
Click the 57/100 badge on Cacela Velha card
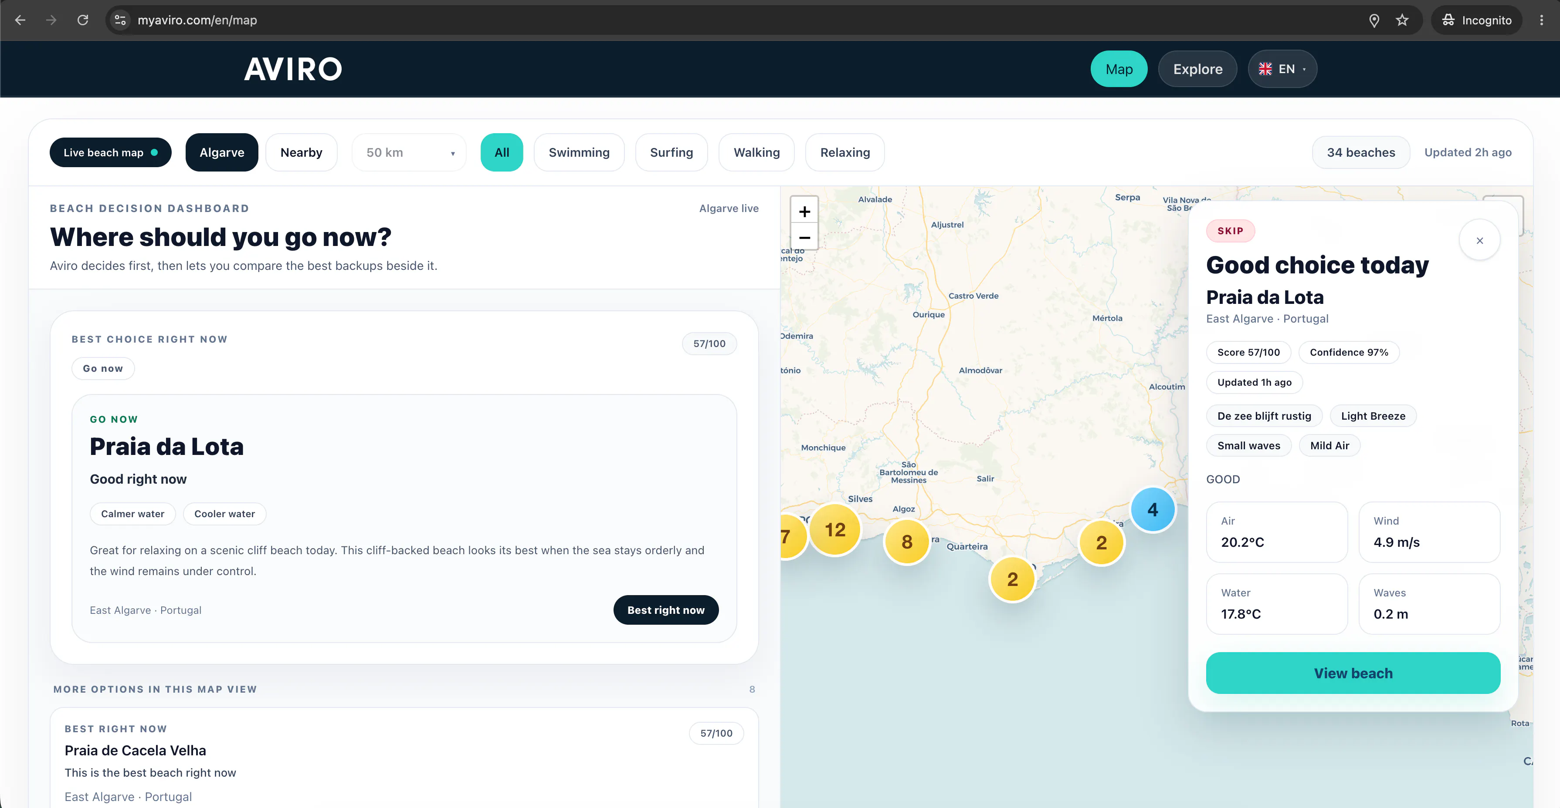point(716,733)
